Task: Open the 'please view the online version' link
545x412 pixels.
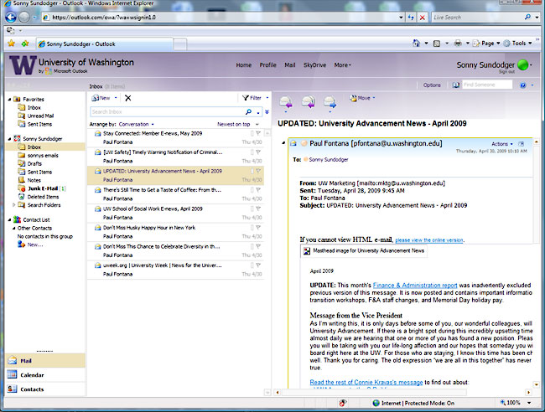Action: tap(429, 240)
